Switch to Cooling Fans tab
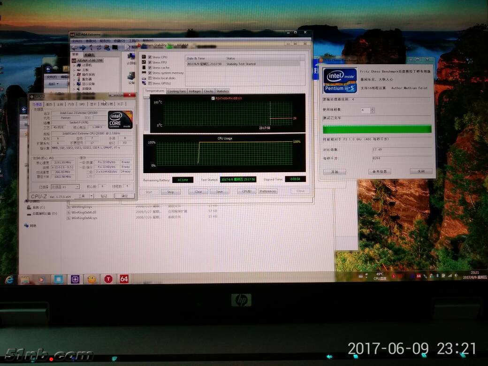 tap(176, 91)
